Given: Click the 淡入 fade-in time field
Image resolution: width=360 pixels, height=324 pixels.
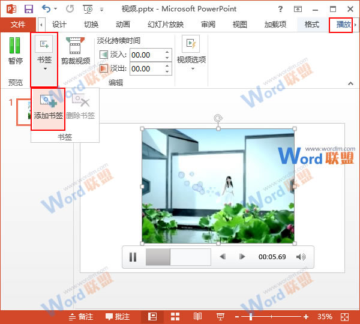Looking at the screenshot, I should coord(147,55).
